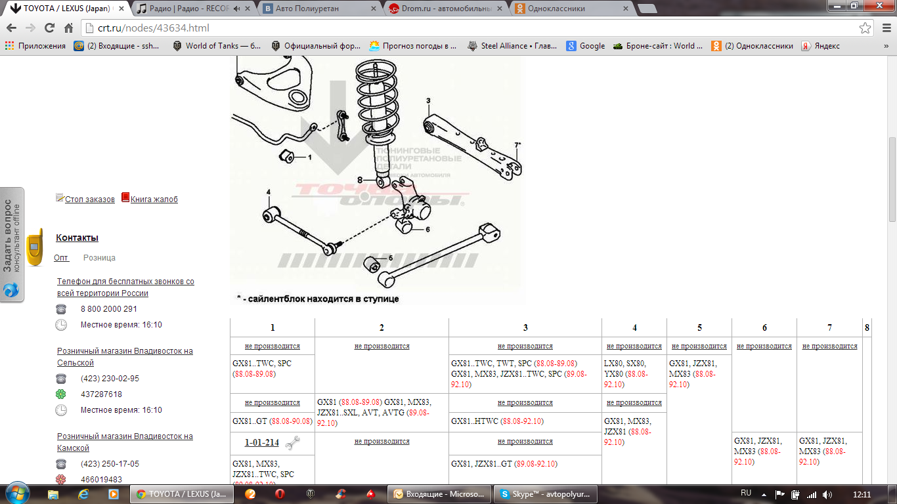Open the Книга жалоб link

154,199
